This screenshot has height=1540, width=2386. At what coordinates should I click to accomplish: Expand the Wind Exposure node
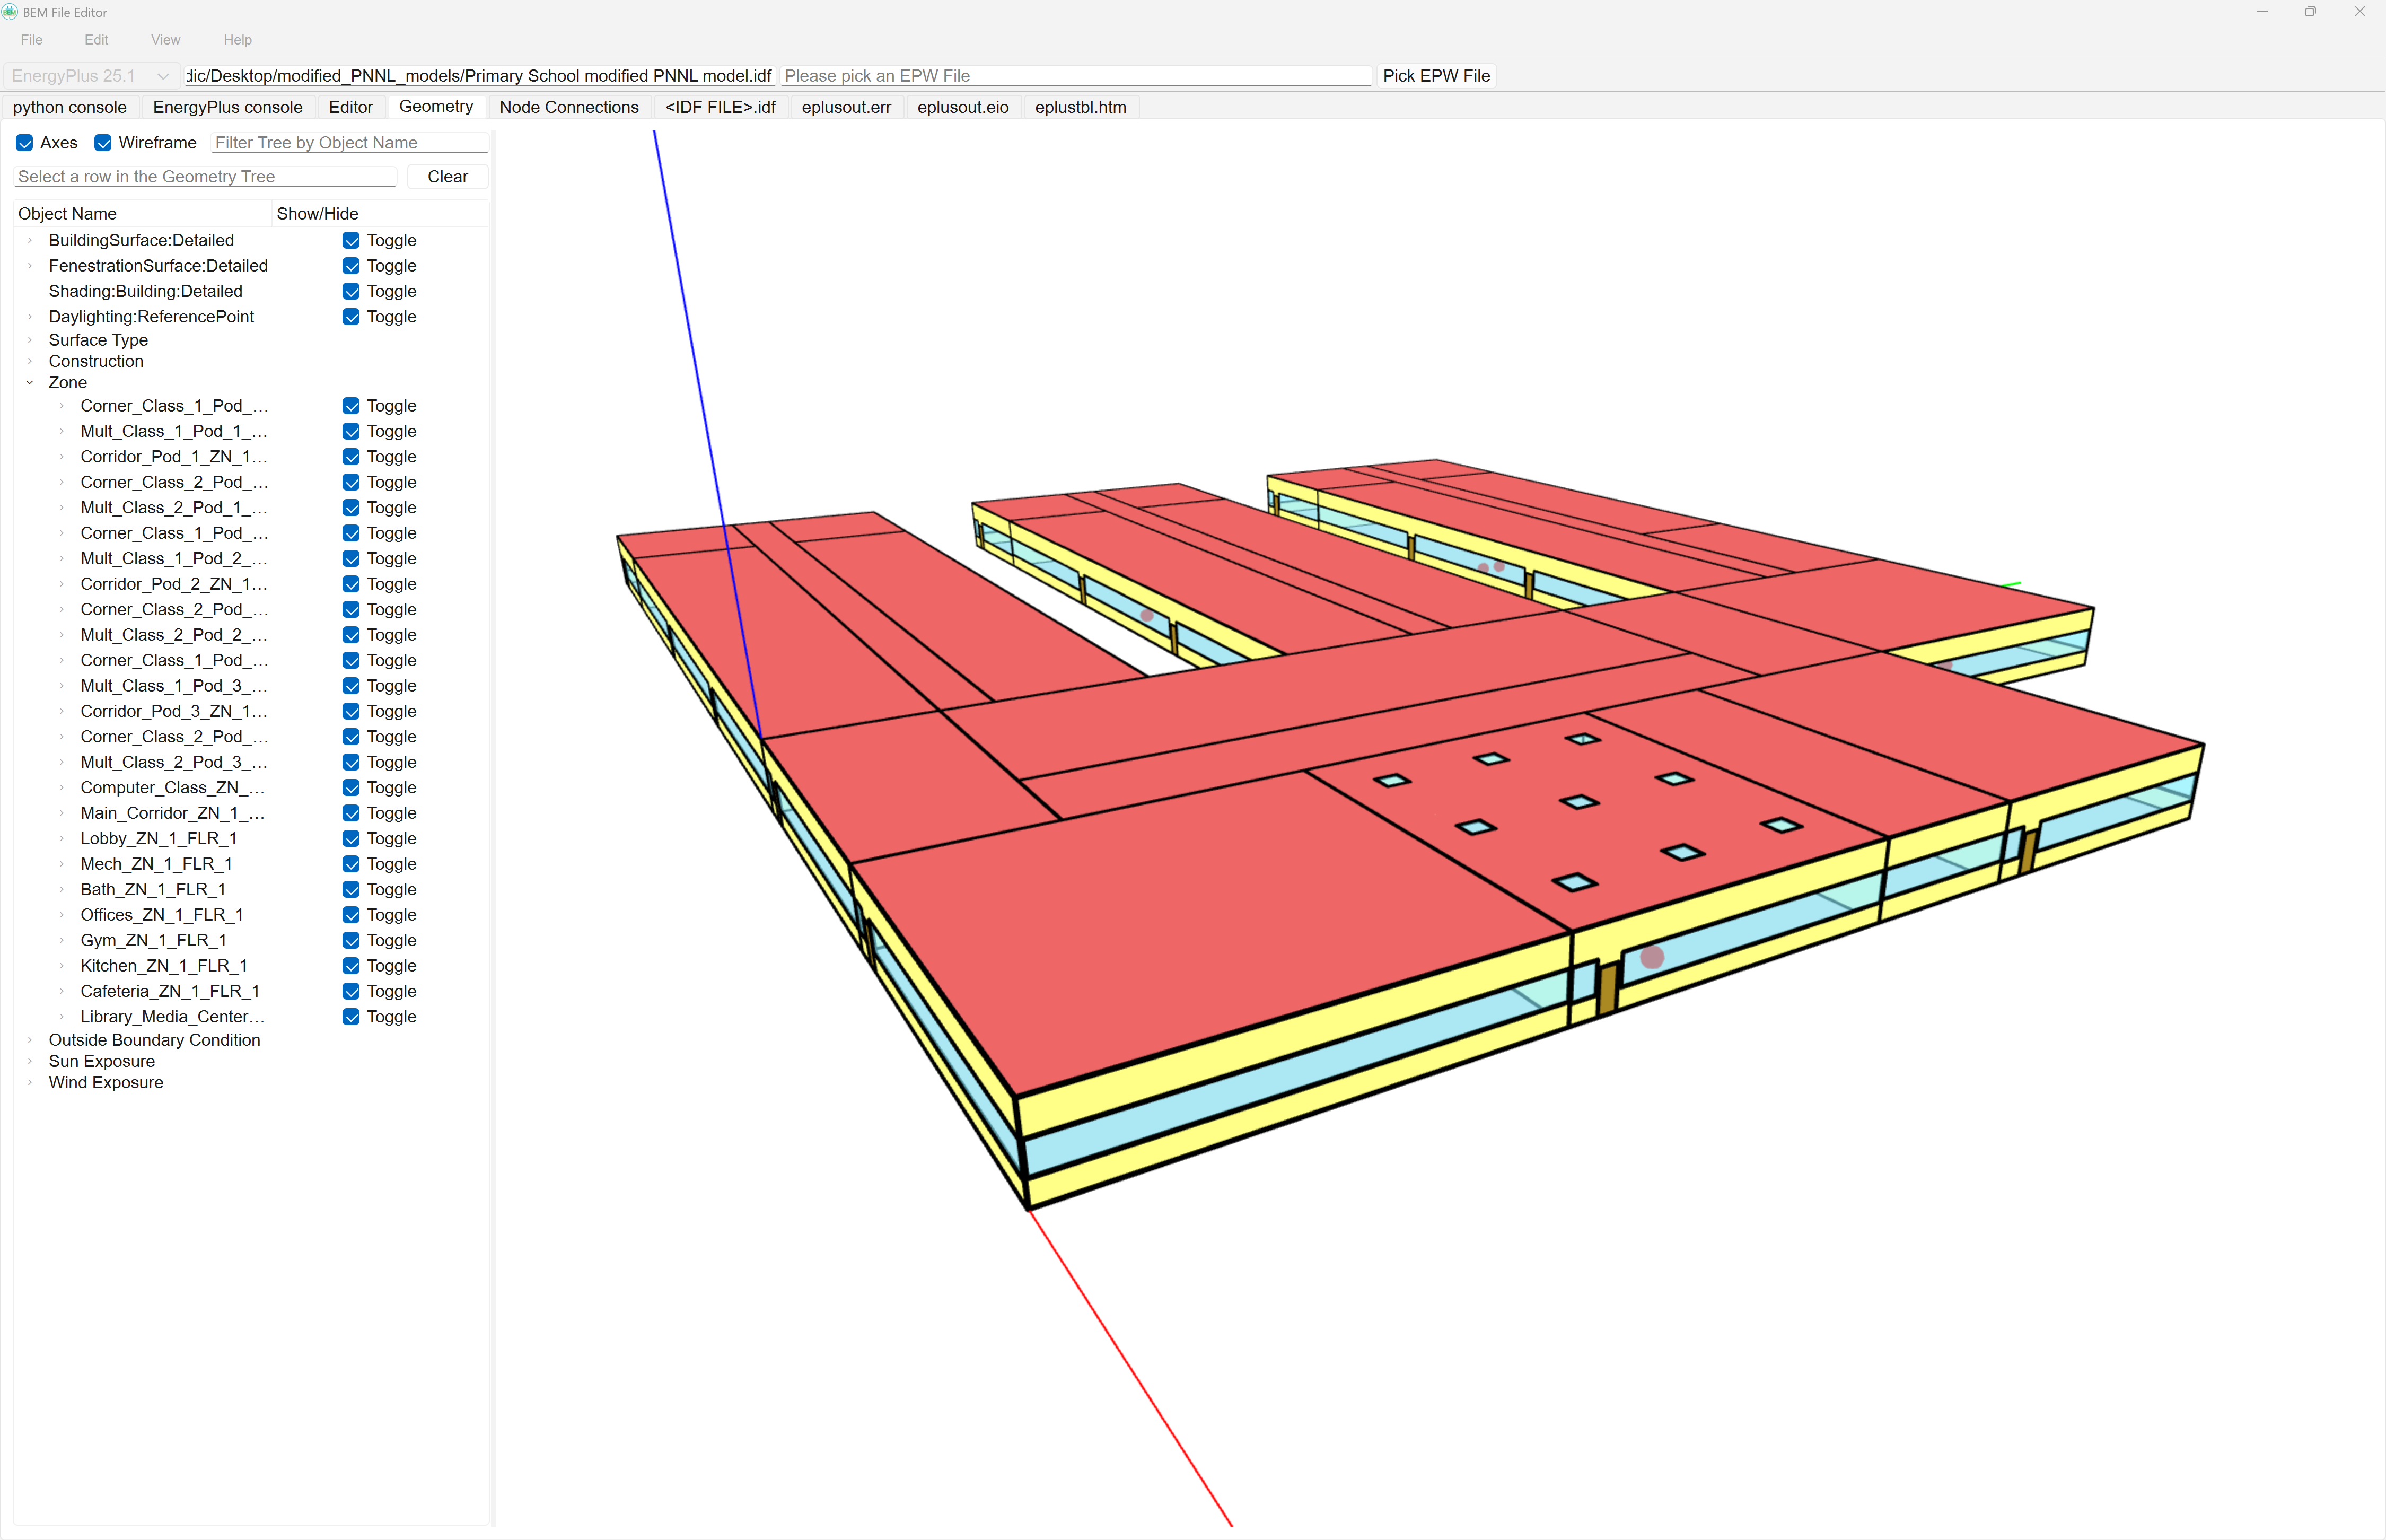point(30,1083)
